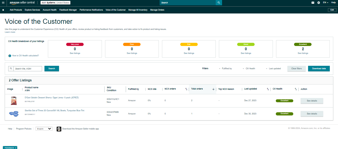338x149 pixels.
Task: Click the date Dec 27, 2023
Action: pyautogui.click(x=250, y=101)
